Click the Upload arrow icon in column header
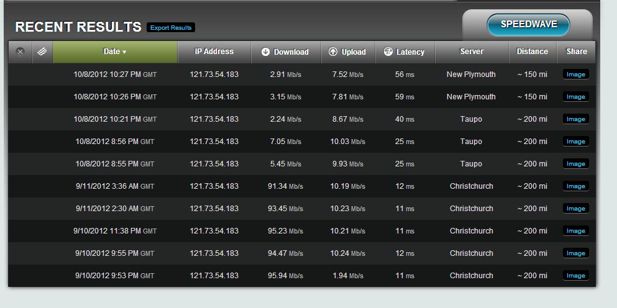This screenshot has height=308, width=617. (333, 52)
